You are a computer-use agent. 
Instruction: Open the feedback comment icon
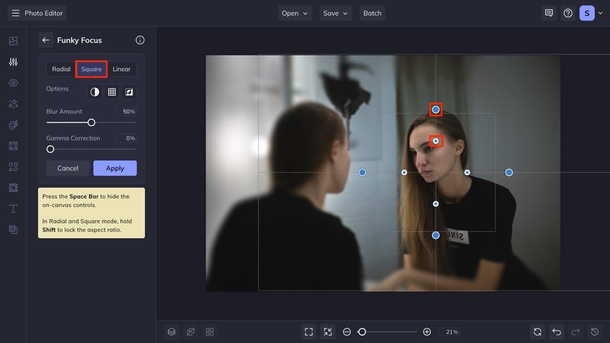(x=549, y=13)
